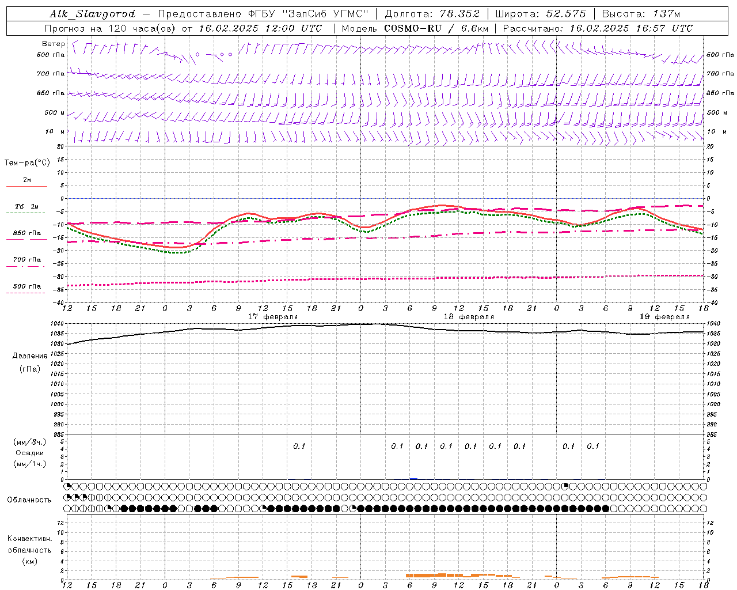
Task: Click the (мм/3ч.) precipitation unit label
Action: tap(29, 442)
